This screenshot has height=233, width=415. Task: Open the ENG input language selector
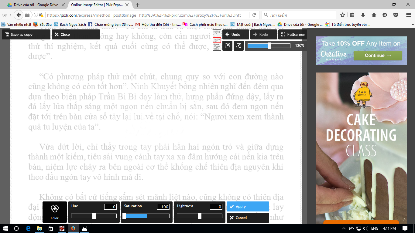[375, 228]
